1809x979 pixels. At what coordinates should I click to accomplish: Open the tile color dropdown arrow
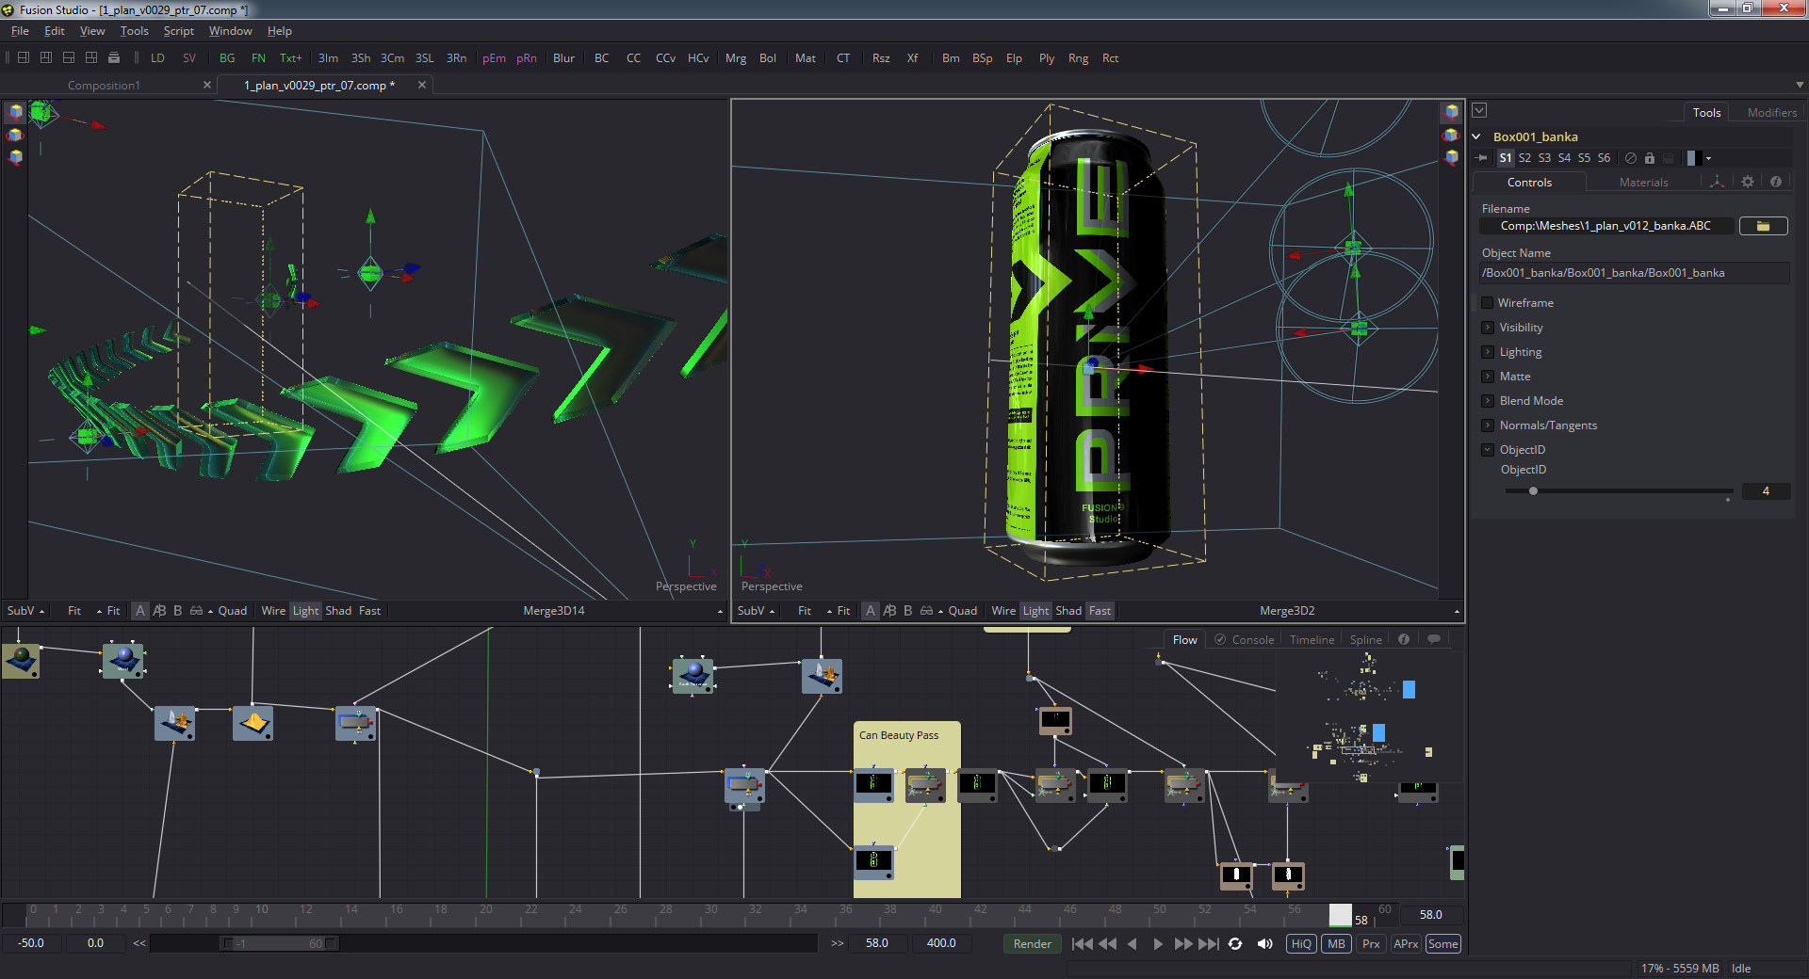pos(1708,158)
